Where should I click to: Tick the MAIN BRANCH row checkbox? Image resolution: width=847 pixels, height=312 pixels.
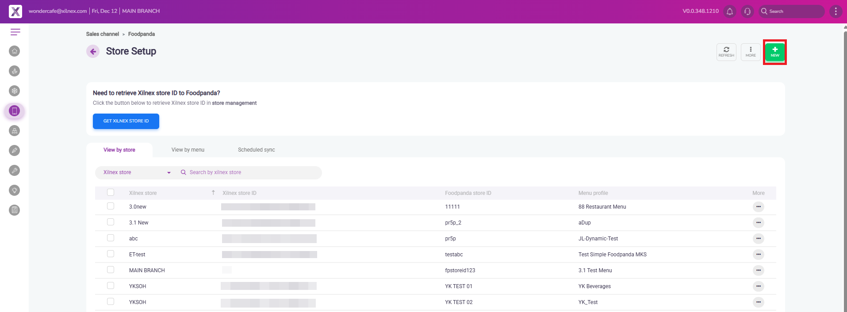(x=111, y=270)
